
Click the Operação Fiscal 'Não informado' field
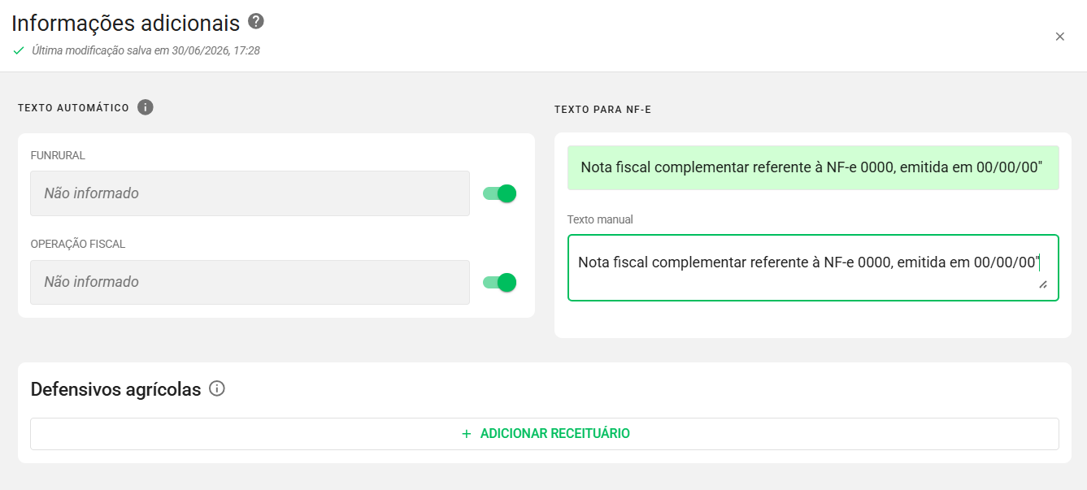[250, 282]
